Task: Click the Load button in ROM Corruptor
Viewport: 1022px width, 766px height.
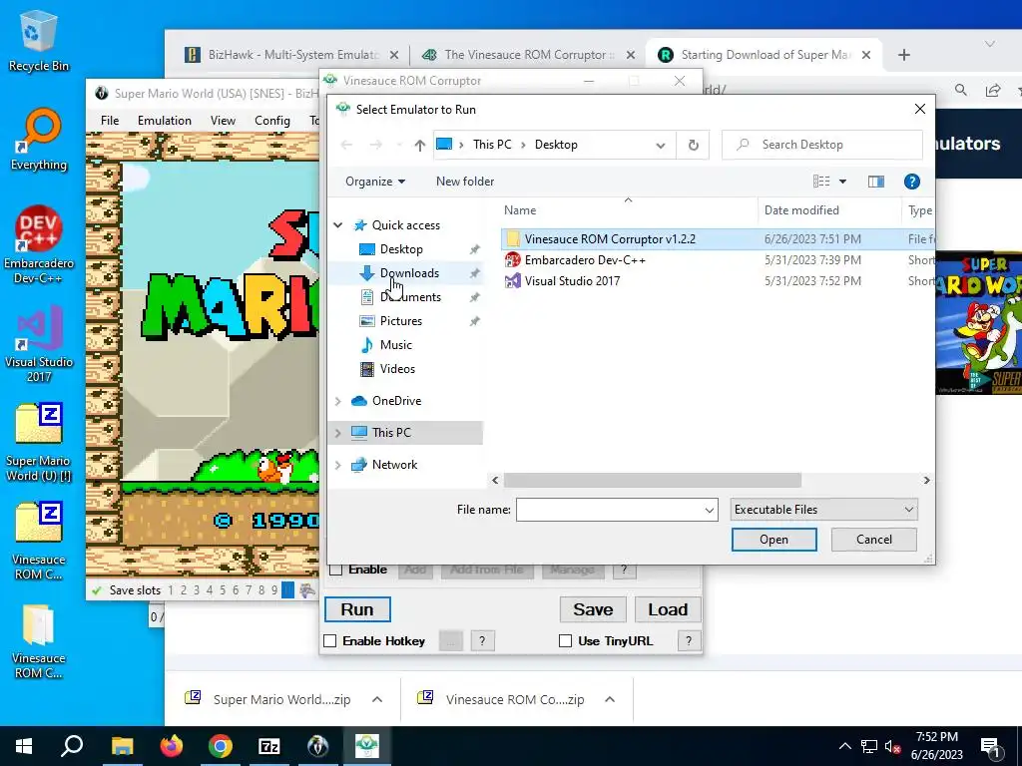Action: point(668,609)
